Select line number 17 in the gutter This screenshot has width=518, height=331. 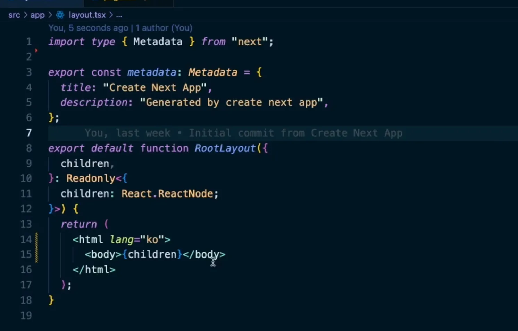26,285
